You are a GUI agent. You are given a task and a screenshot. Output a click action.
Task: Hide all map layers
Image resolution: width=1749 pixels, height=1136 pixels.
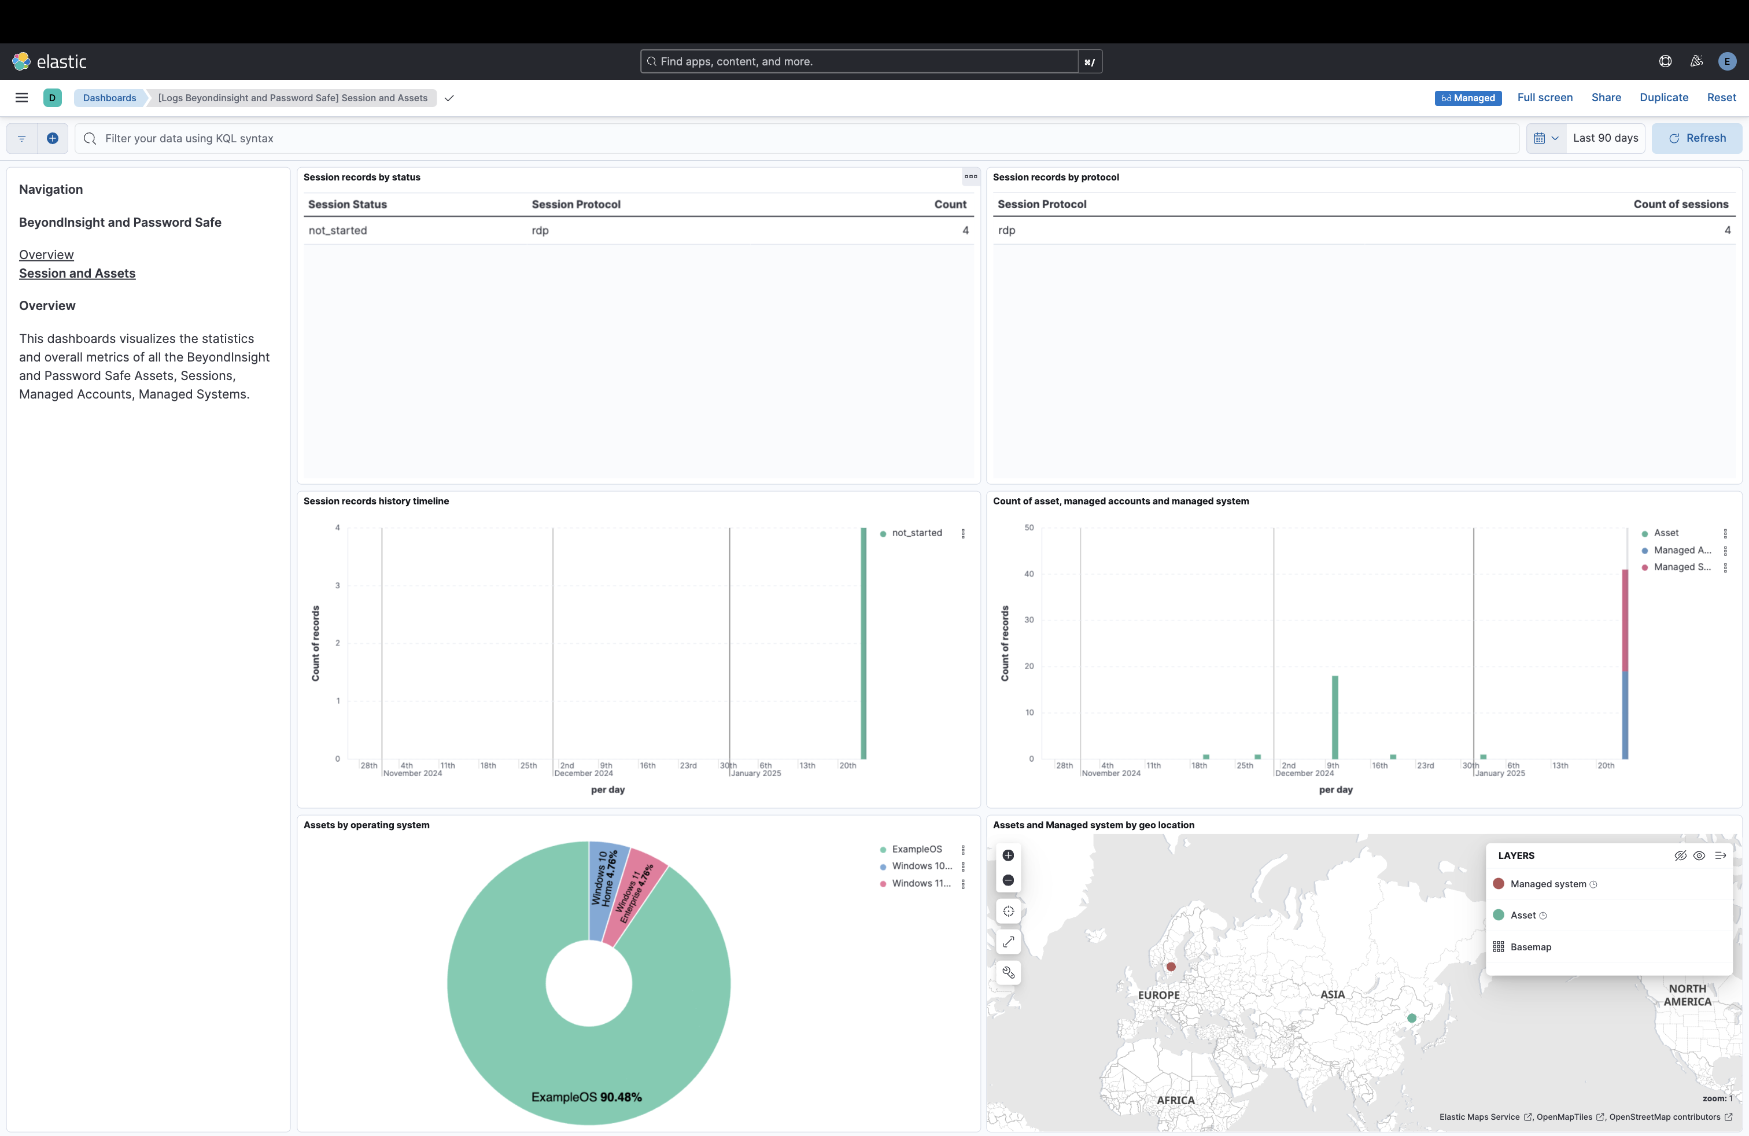tap(1680, 855)
